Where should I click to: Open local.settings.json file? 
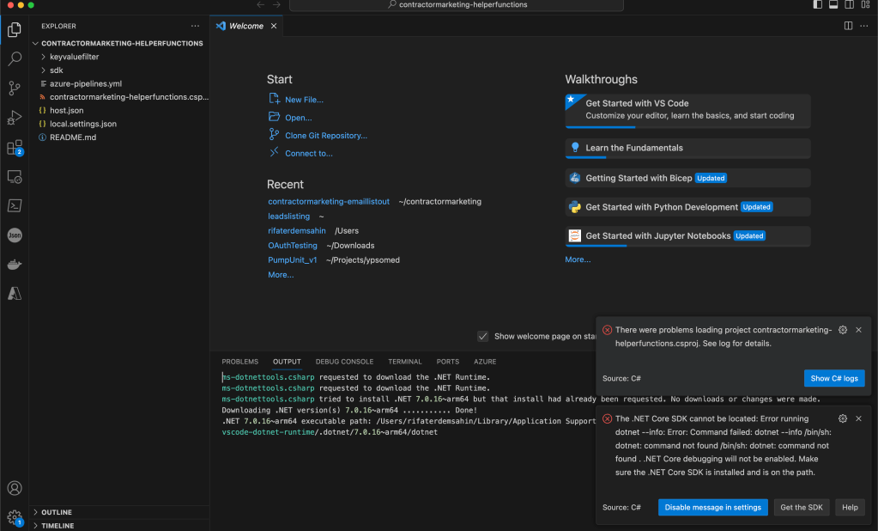point(119,124)
